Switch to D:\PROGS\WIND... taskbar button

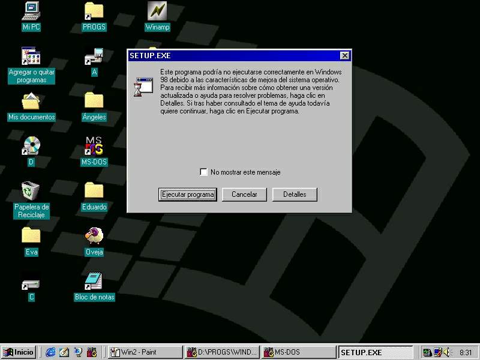222,352
